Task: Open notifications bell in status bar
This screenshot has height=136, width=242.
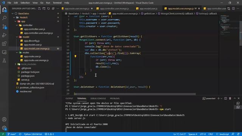Action: coord(239,134)
